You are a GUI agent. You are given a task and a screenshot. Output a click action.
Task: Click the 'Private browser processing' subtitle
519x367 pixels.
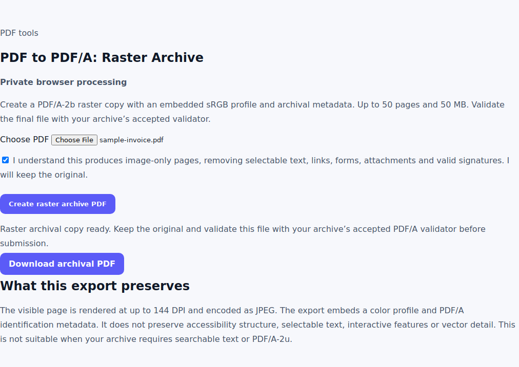[63, 82]
